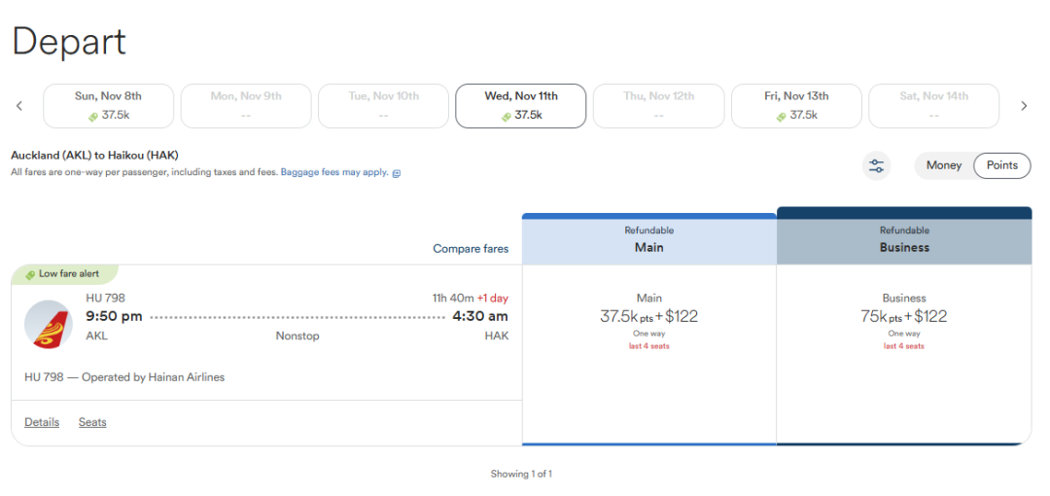Click the Low fare alert badge

point(65,274)
